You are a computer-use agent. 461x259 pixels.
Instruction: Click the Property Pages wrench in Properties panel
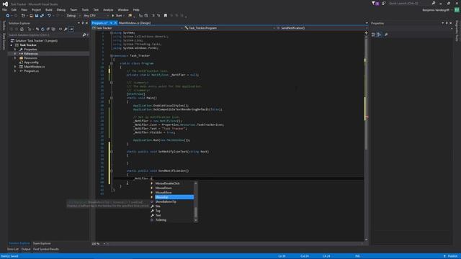click(386, 35)
